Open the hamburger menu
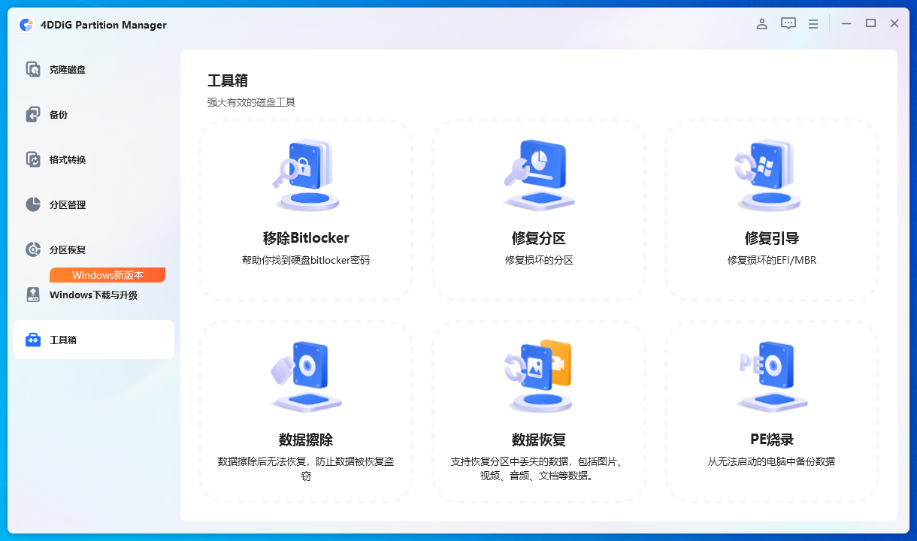 tap(813, 23)
